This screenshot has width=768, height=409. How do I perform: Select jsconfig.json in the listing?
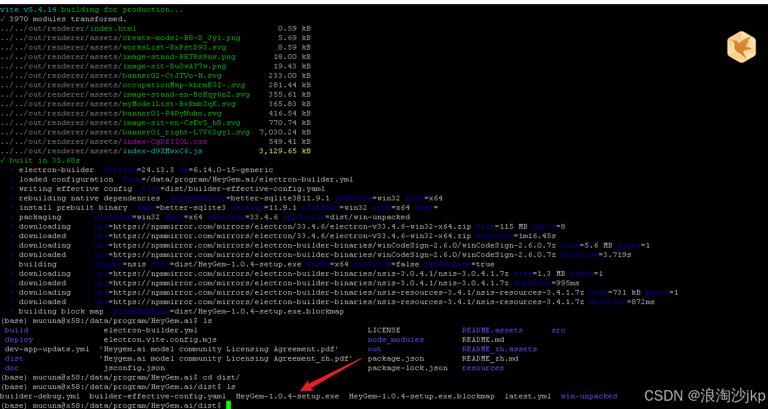134,368
